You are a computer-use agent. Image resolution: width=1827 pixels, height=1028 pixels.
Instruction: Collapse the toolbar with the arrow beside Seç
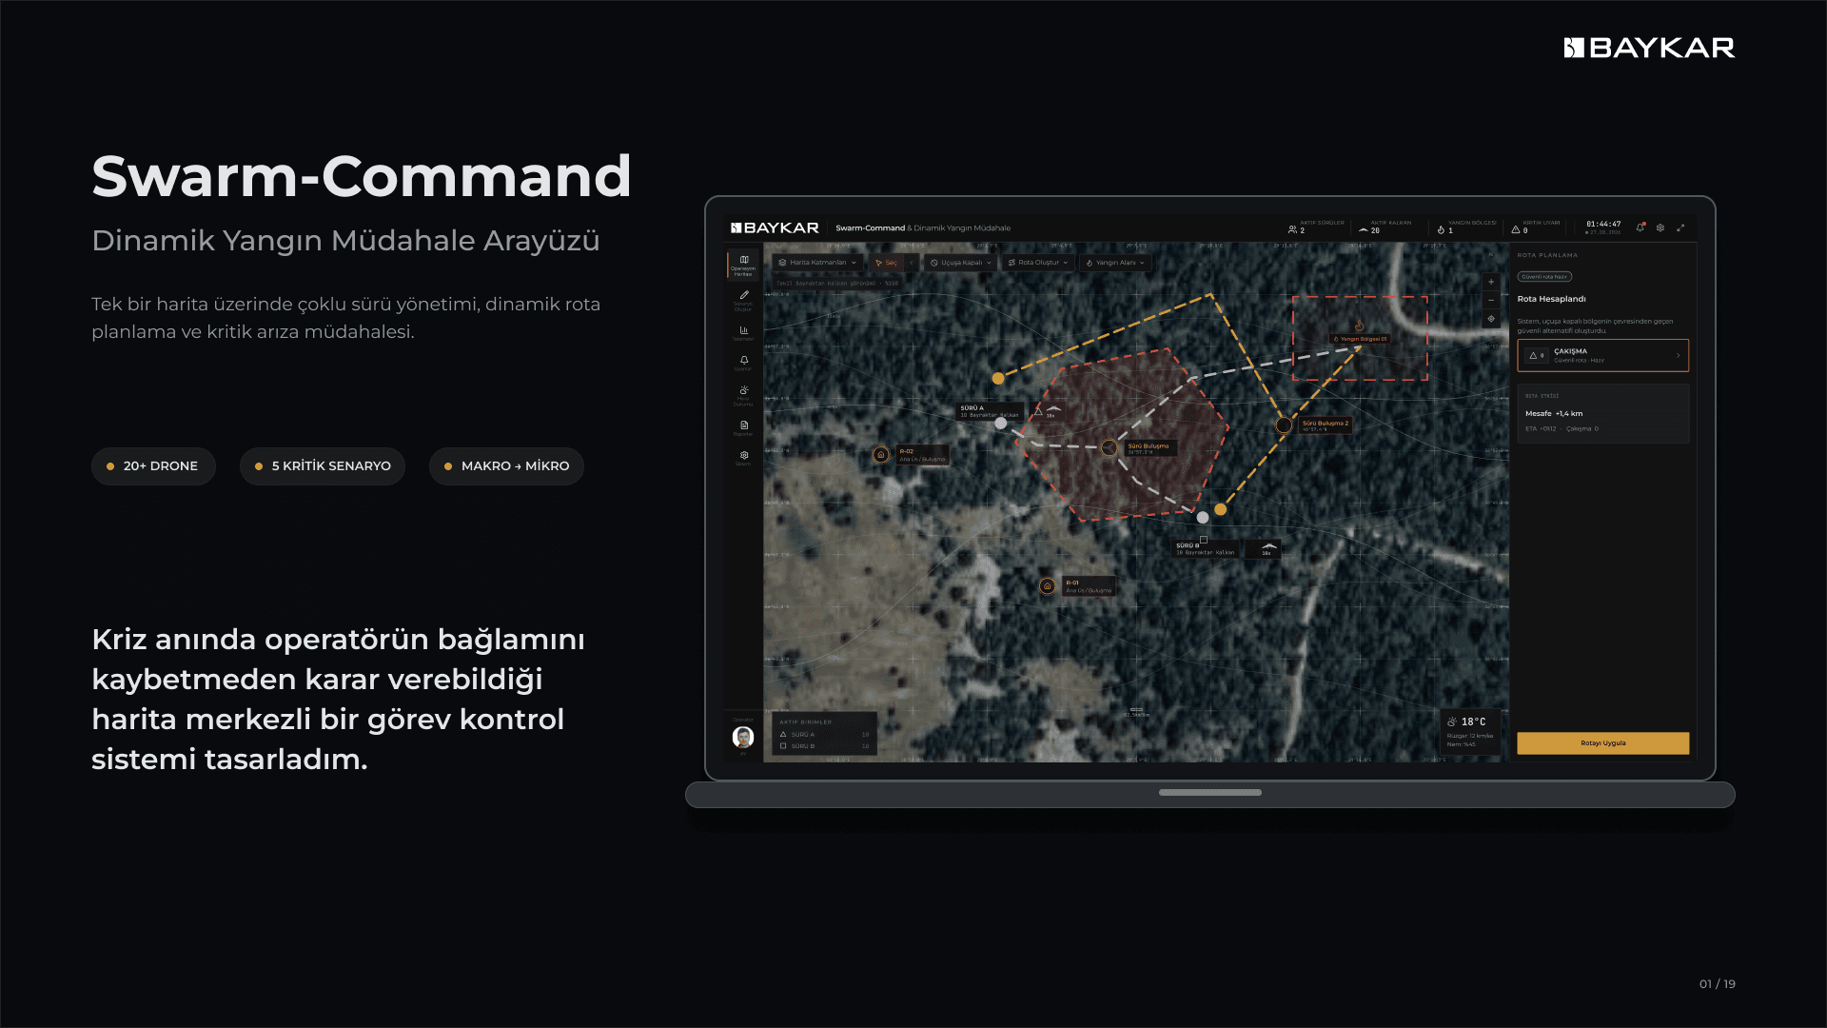[x=912, y=263]
